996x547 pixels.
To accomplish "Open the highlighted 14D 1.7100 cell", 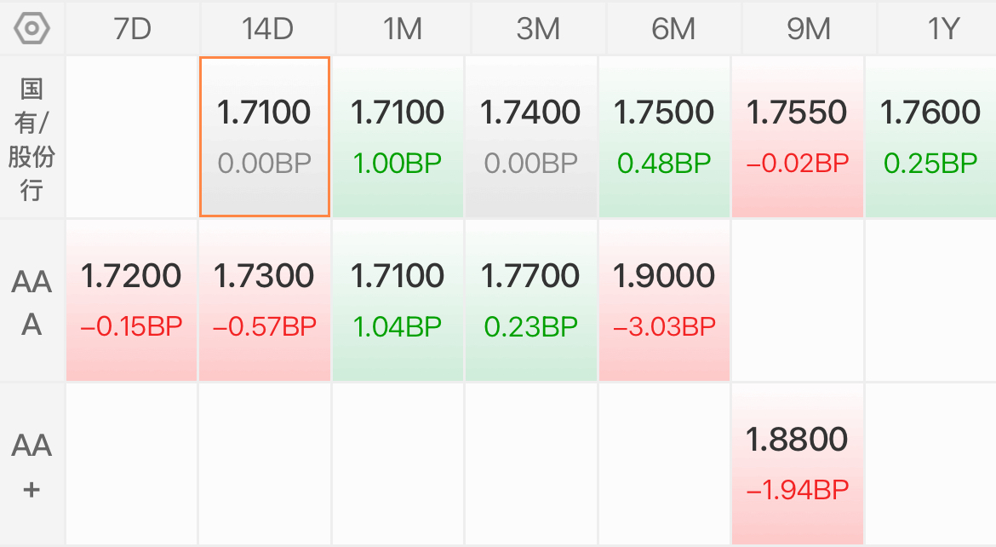I will point(265,136).
